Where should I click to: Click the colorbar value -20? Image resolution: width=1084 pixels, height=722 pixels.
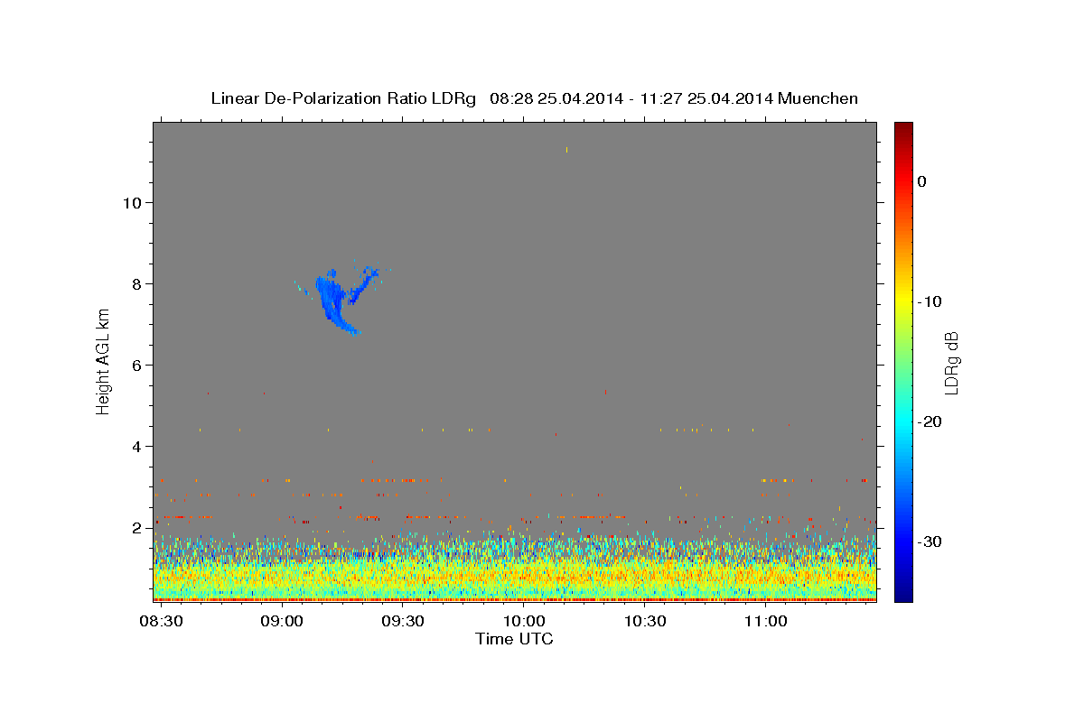(x=930, y=421)
